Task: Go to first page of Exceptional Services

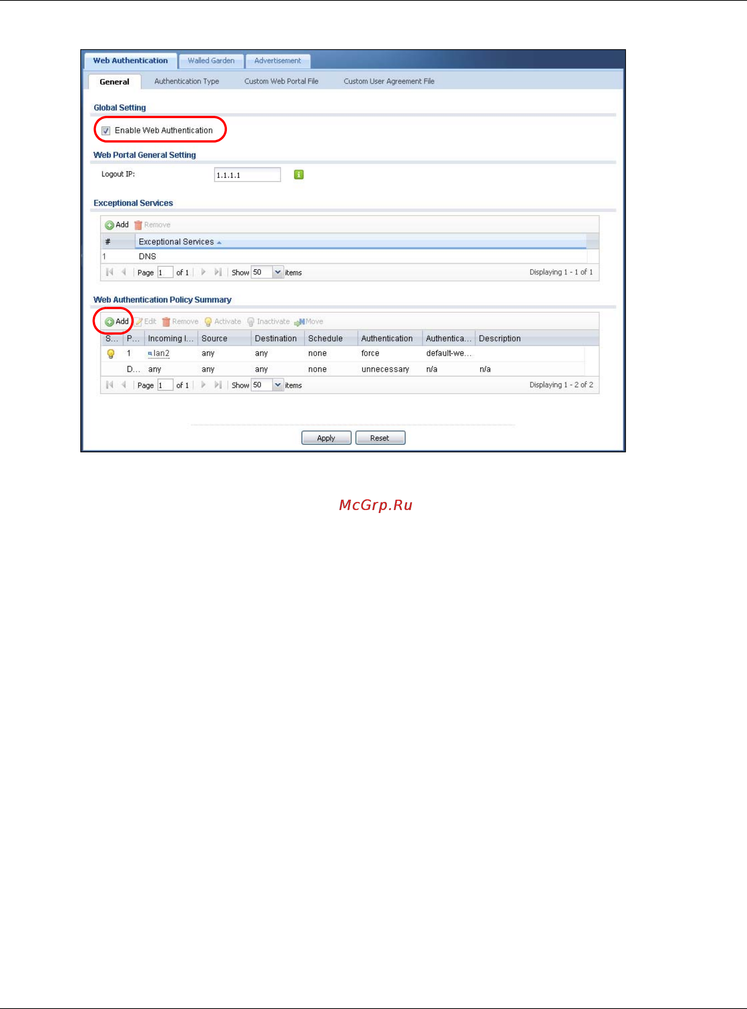Action: pos(110,272)
